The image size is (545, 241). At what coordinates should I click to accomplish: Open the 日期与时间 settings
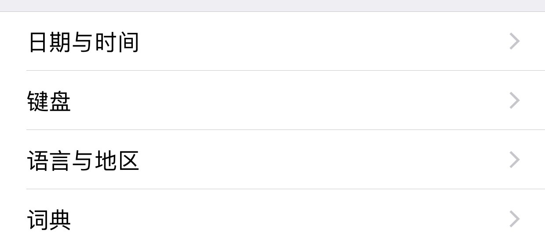click(84, 42)
